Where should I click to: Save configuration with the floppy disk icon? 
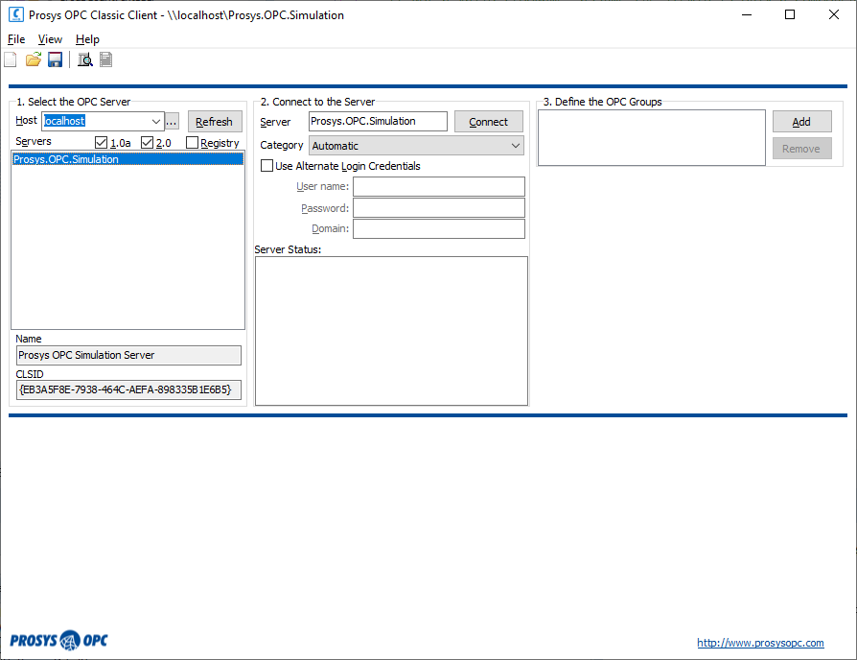click(x=56, y=59)
